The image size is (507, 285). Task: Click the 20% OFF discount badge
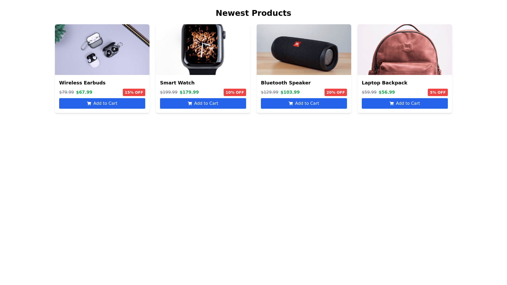336,92
